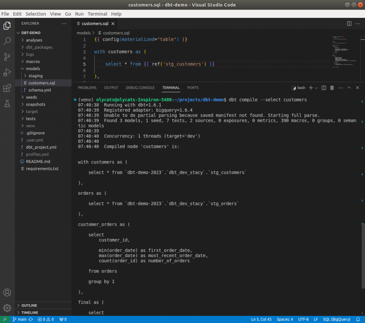Screen dimensions: 365x323
Task: Open the File menu
Action: point(5,14)
